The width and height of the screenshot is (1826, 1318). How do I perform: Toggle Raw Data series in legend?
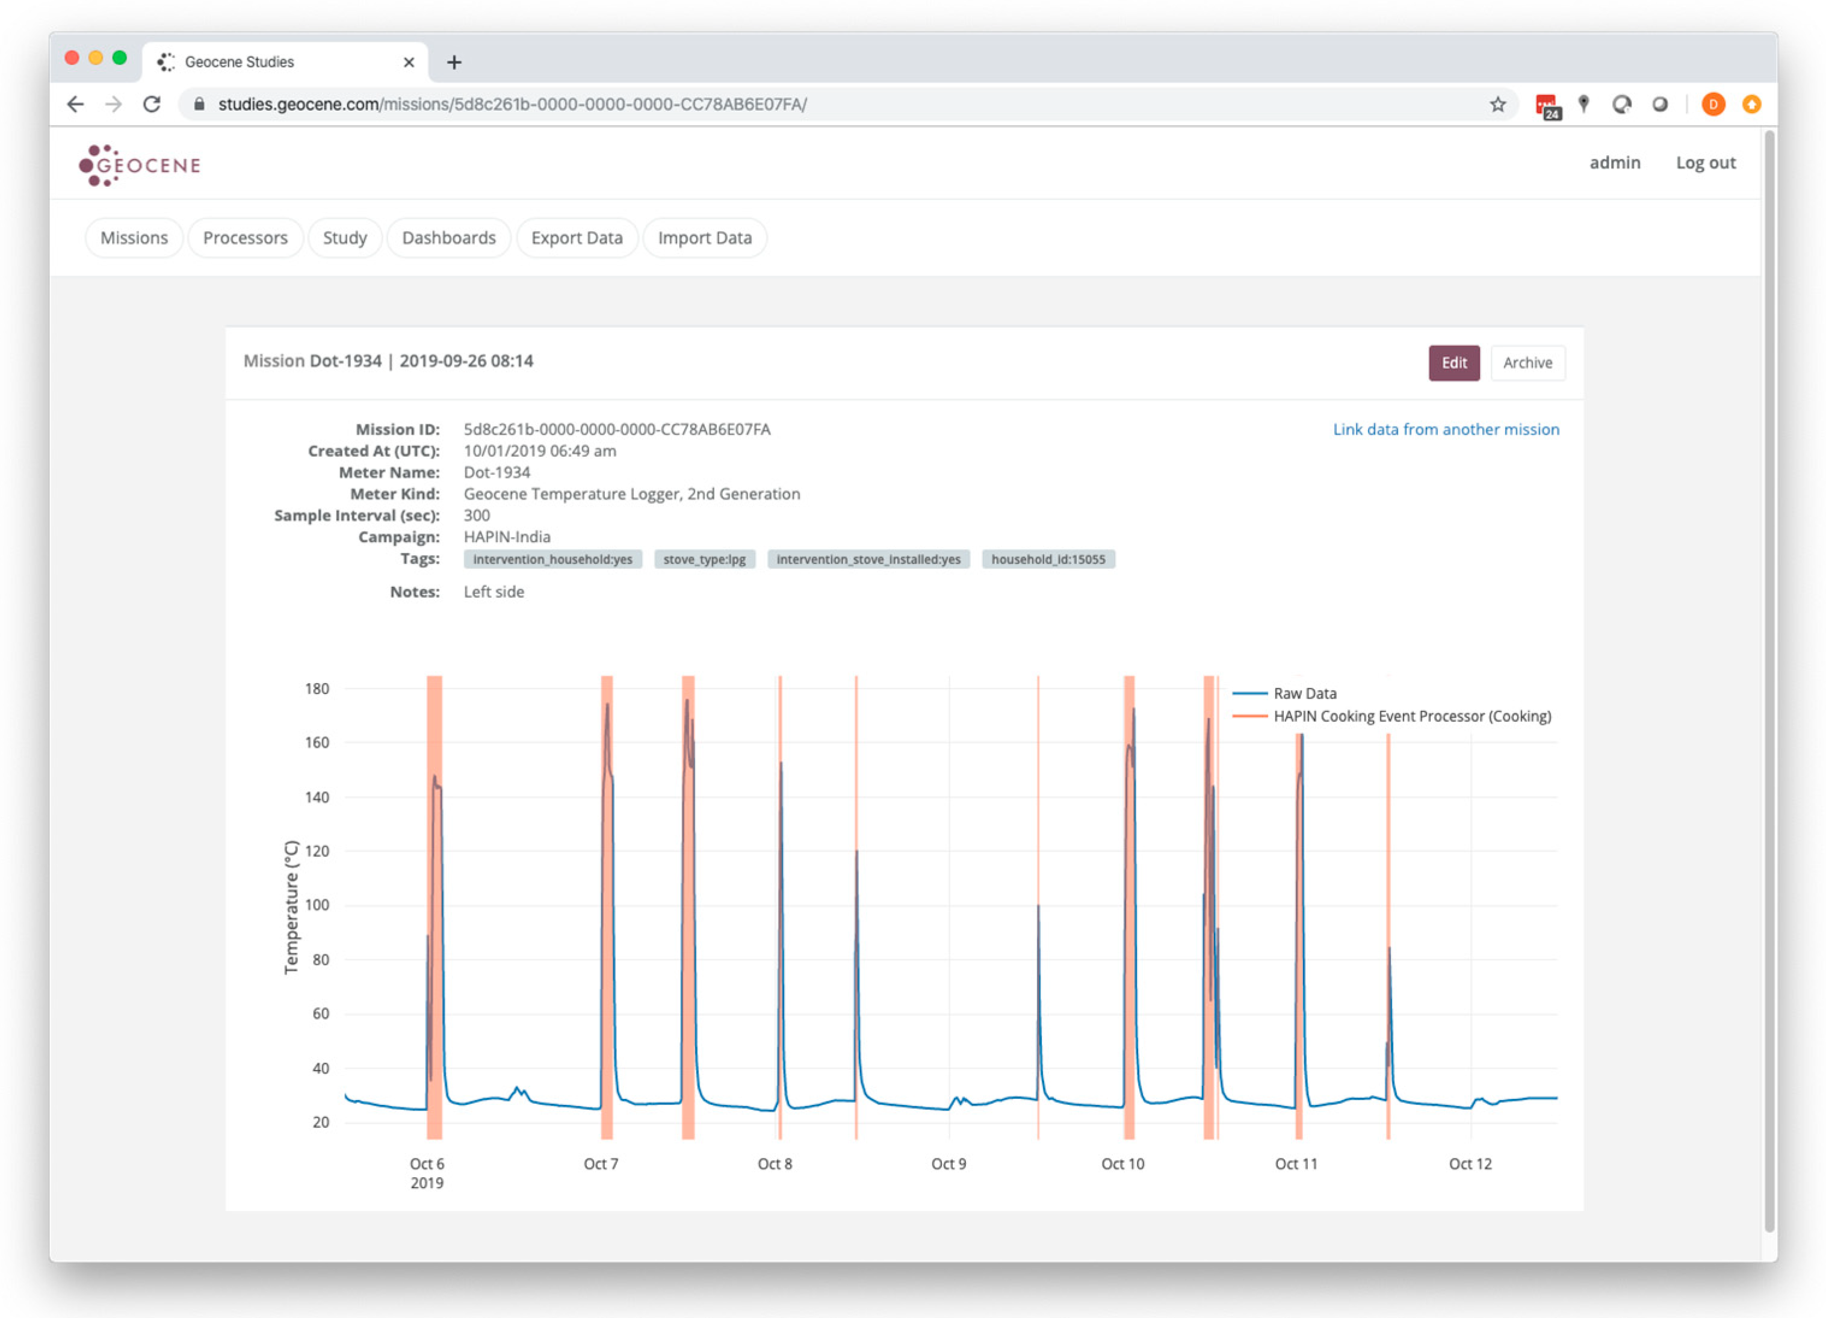(x=1304, y=693)
